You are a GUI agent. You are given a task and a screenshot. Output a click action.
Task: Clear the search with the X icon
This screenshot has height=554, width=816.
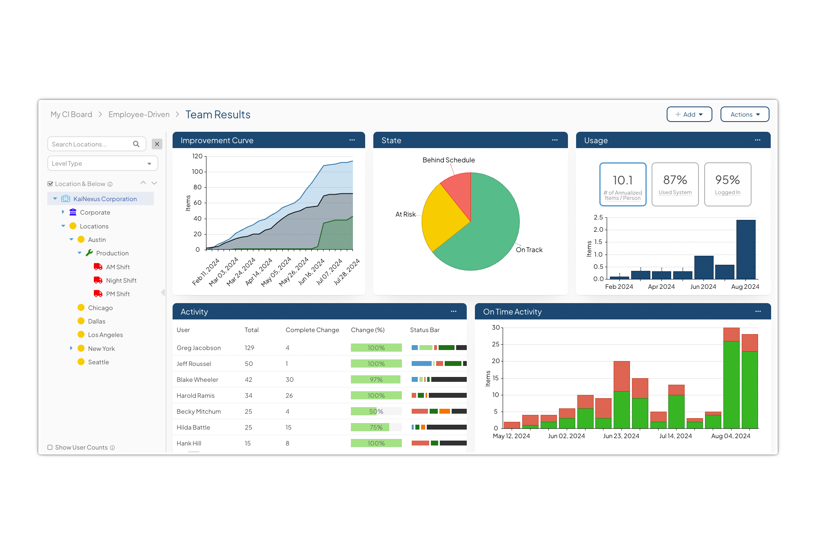click(157, 144)
